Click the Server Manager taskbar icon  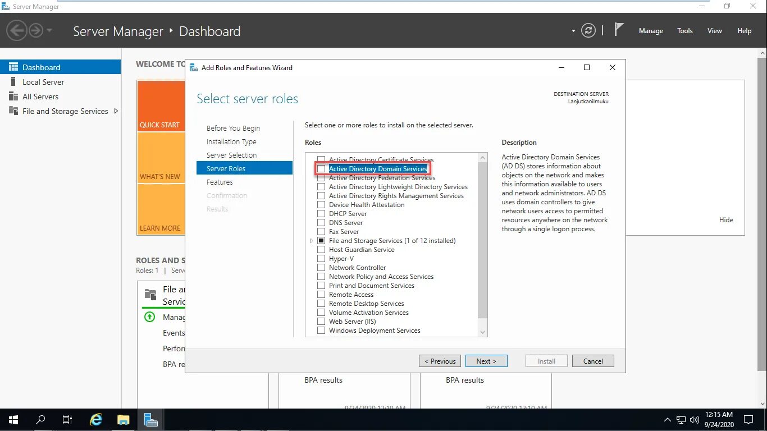pos(150,420)
